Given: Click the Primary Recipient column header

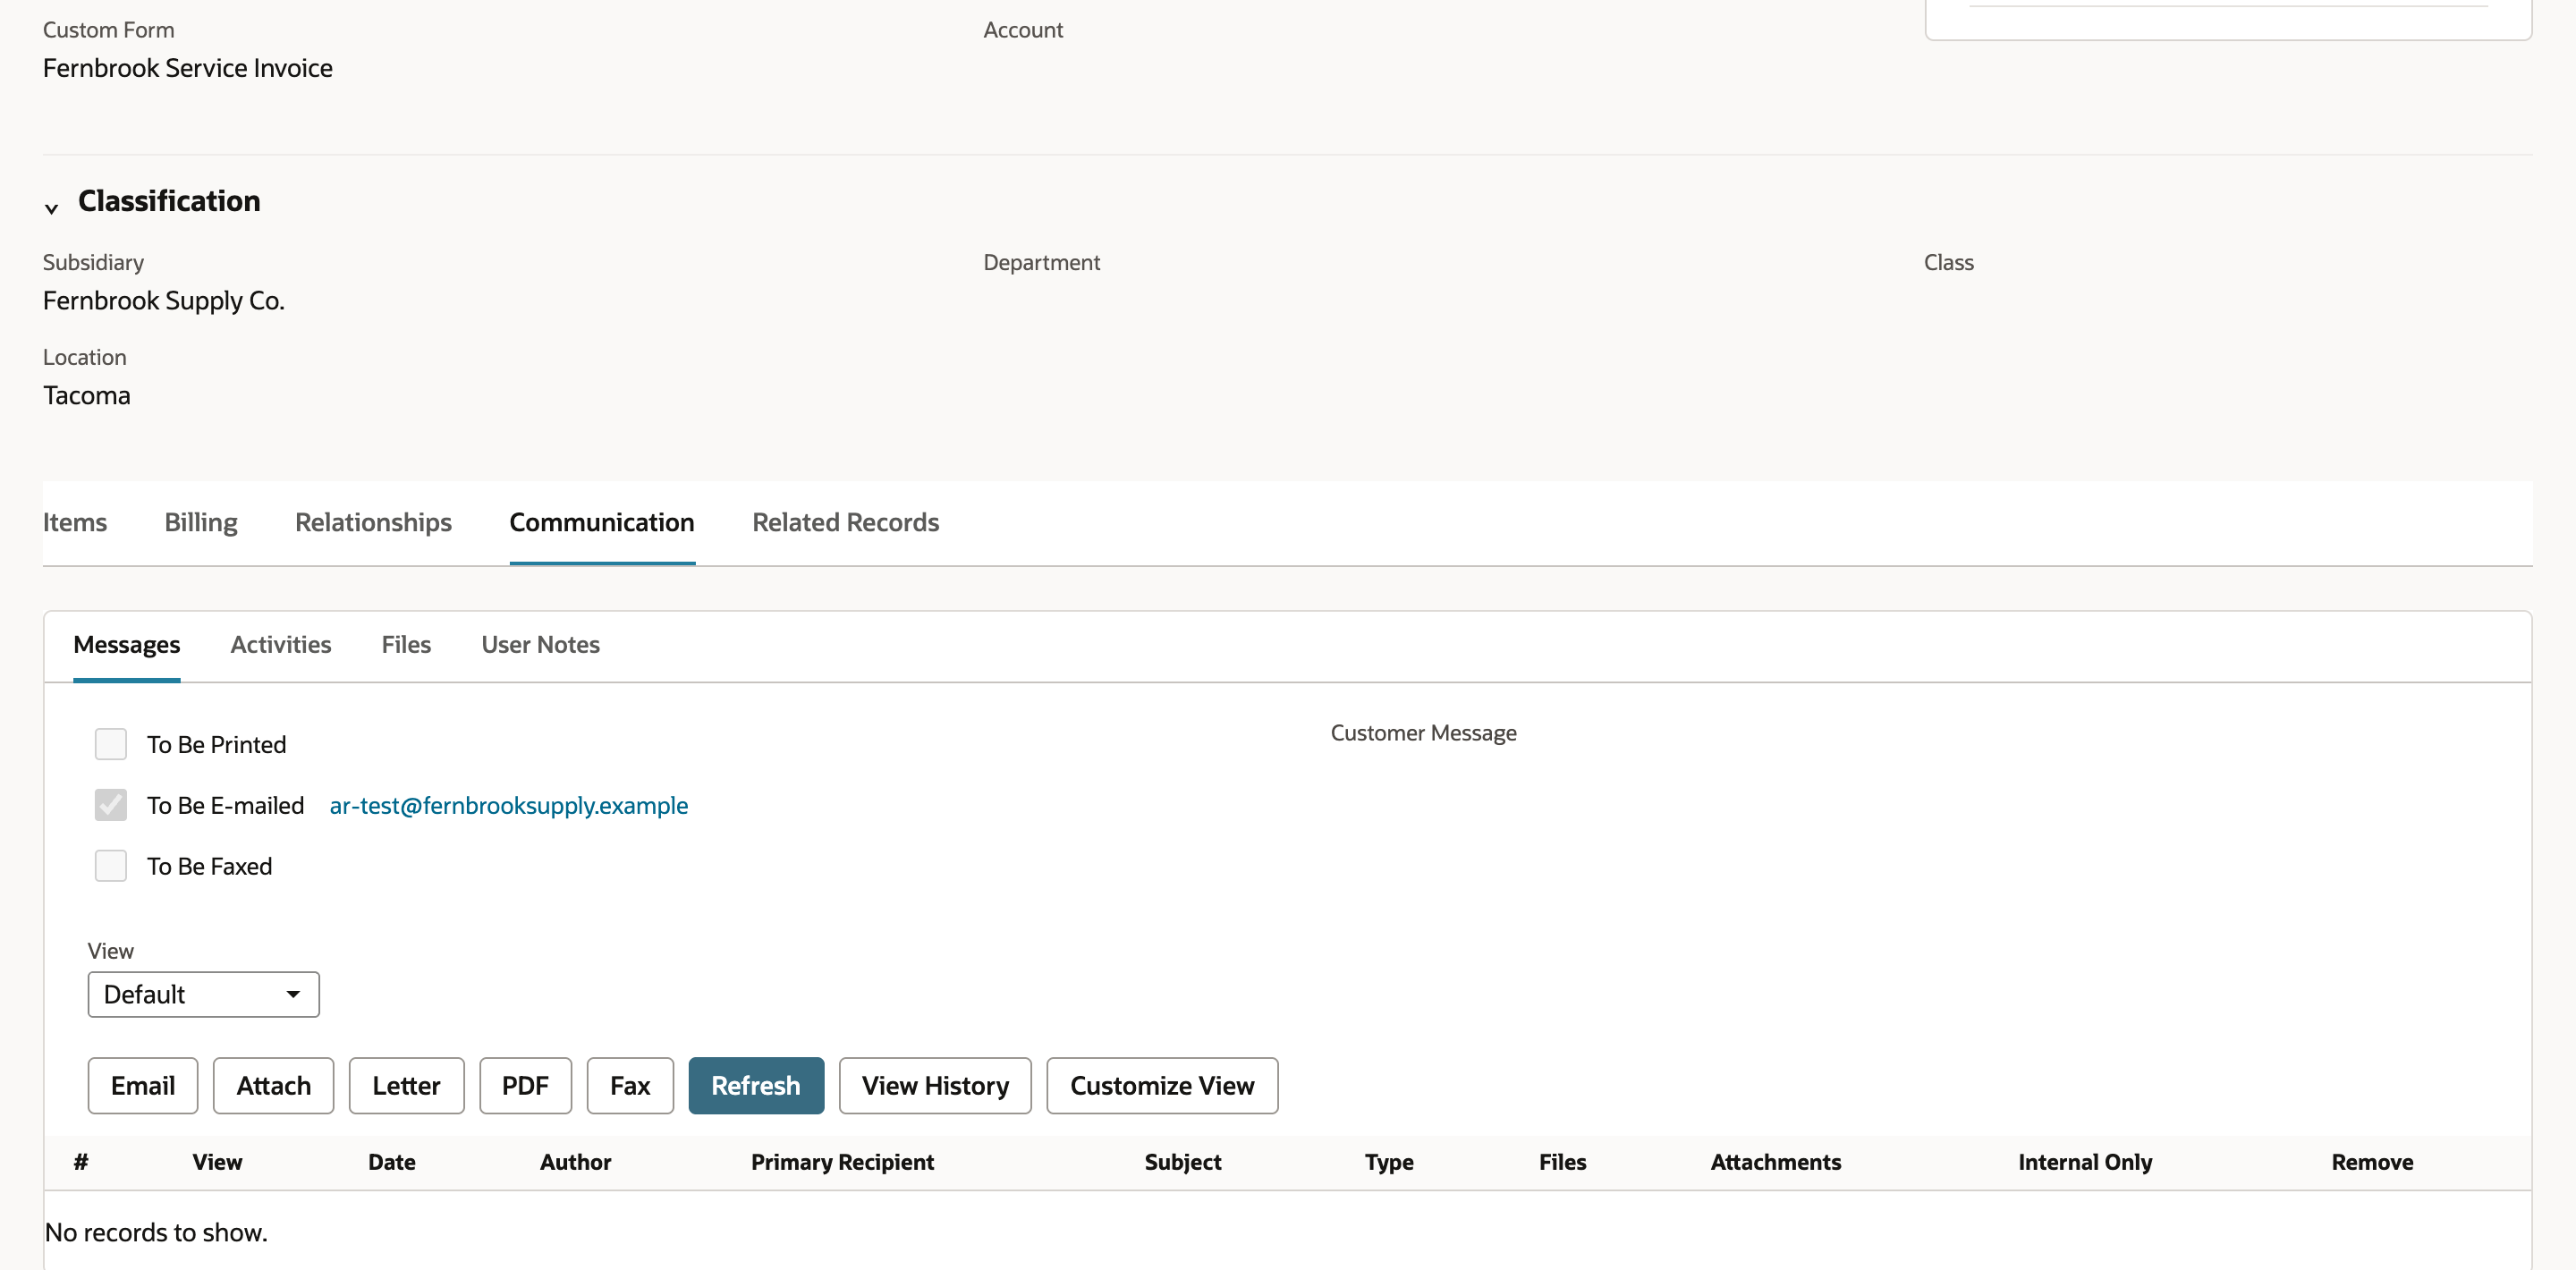Looking at the screenshot, I should [x=843, y=1162].
